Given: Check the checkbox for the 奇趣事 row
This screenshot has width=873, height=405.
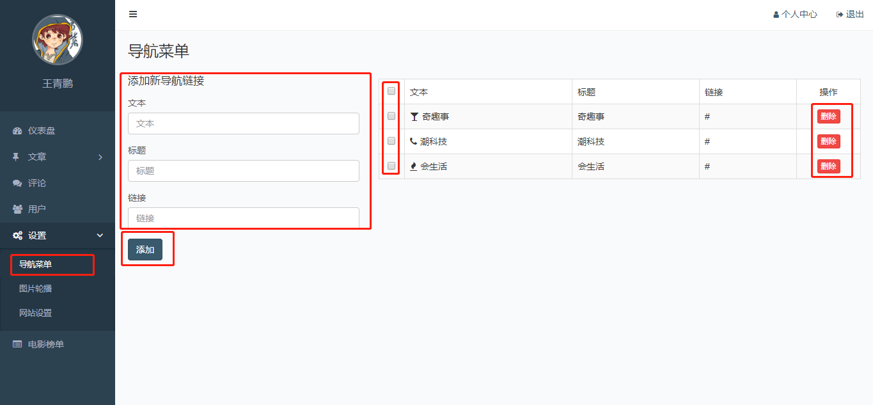Looking at the screenshot, I should point(391,116).
